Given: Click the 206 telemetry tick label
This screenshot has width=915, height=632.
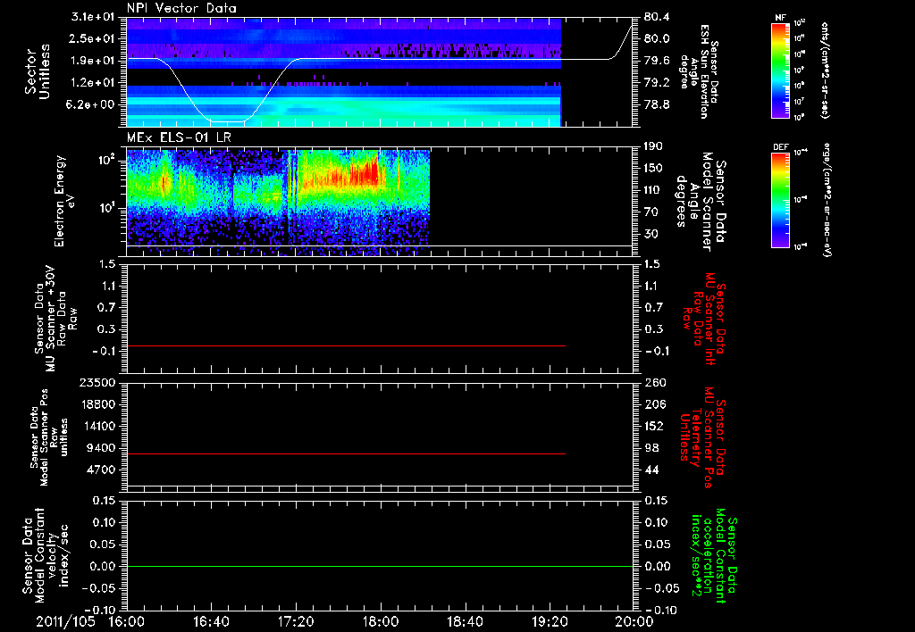Looking at the screenshot, I should 653,404.
